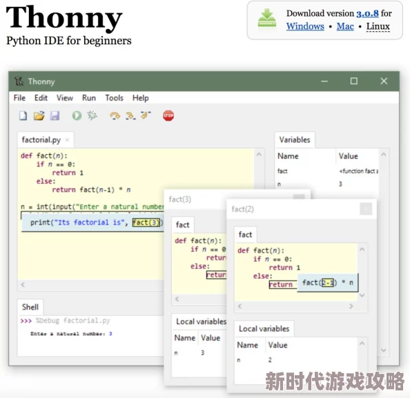Viewport: 410px width, 398px height.
Task: Click the Step out debug icon
Action: click(x=146, y=115)
